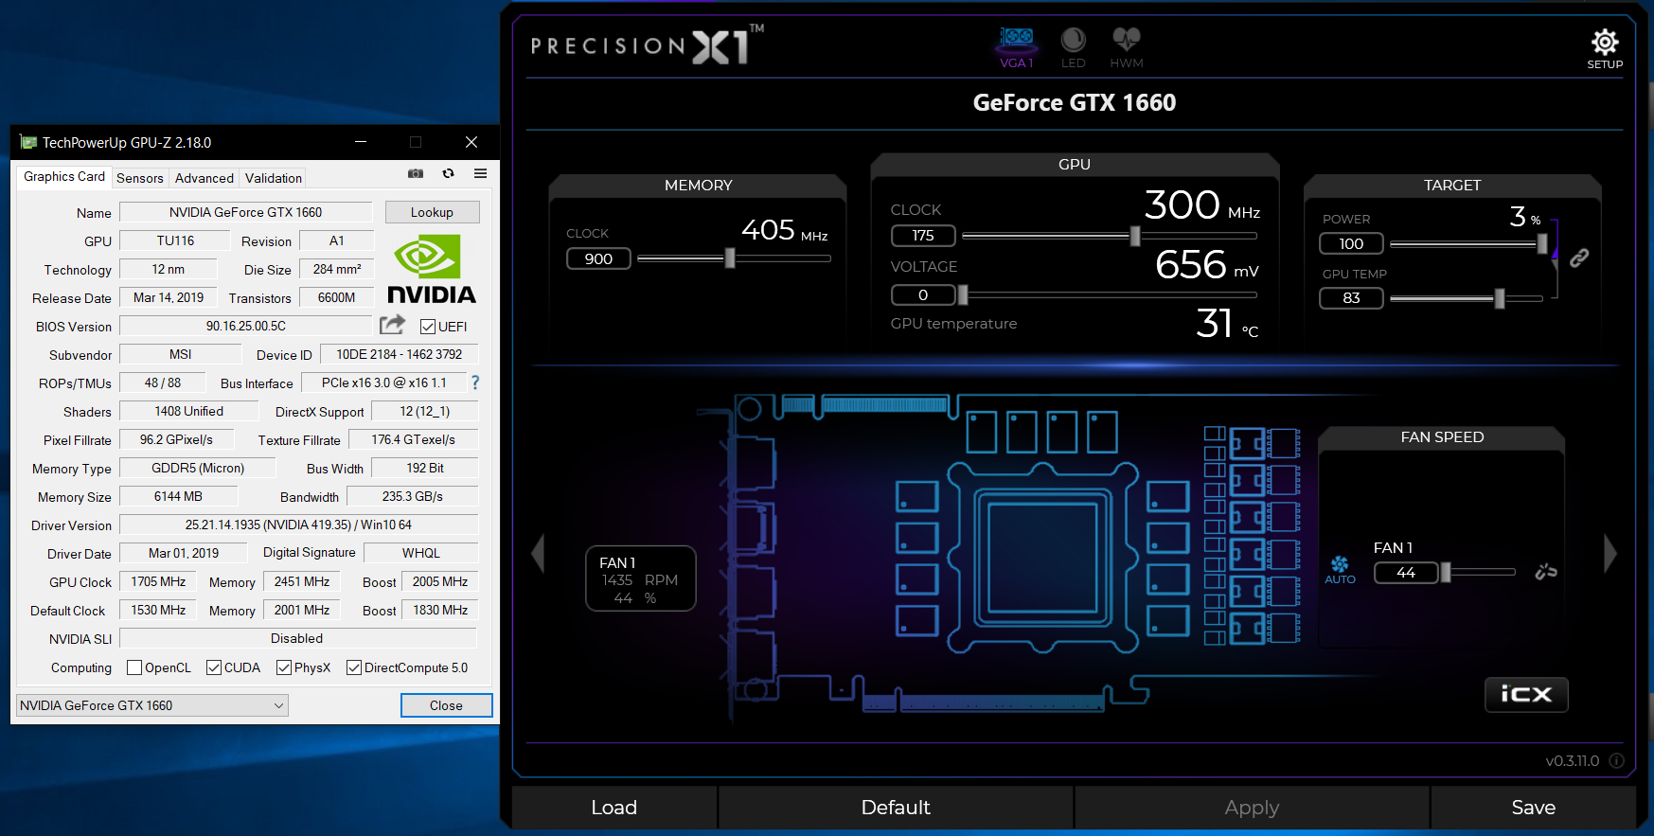Image resolution: width=1654 pixels, height=836 pixels.
Task: Click the Precision X1 logo
Action: click(647, 44)
